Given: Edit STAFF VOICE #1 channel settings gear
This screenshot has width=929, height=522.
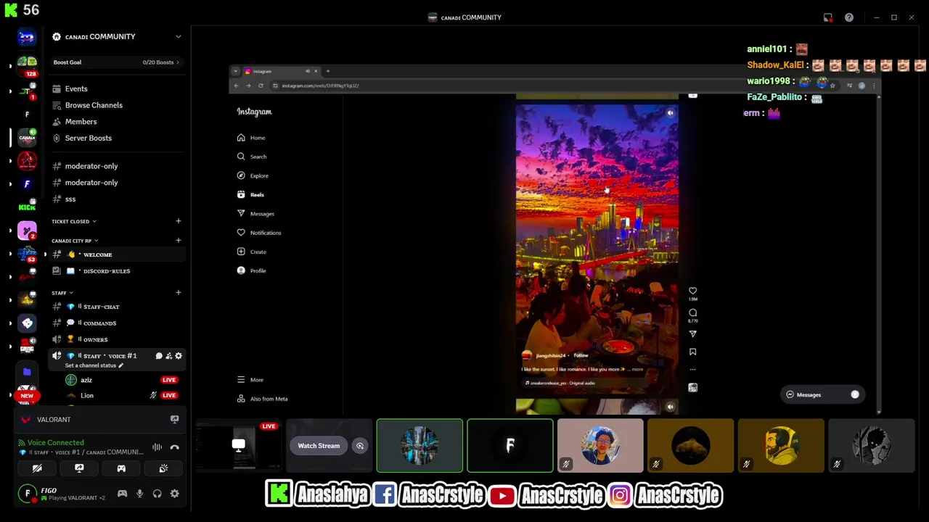Looking at the screenshot, I should click(179, 356).
